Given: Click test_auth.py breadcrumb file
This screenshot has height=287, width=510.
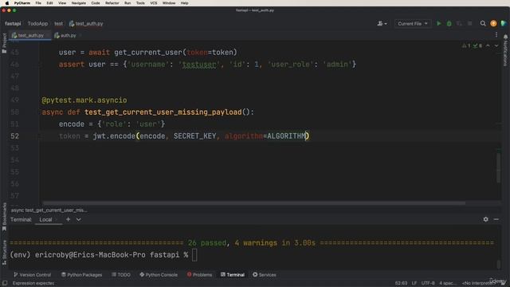Looking at the screenshot, I should (x=86, y=23).
